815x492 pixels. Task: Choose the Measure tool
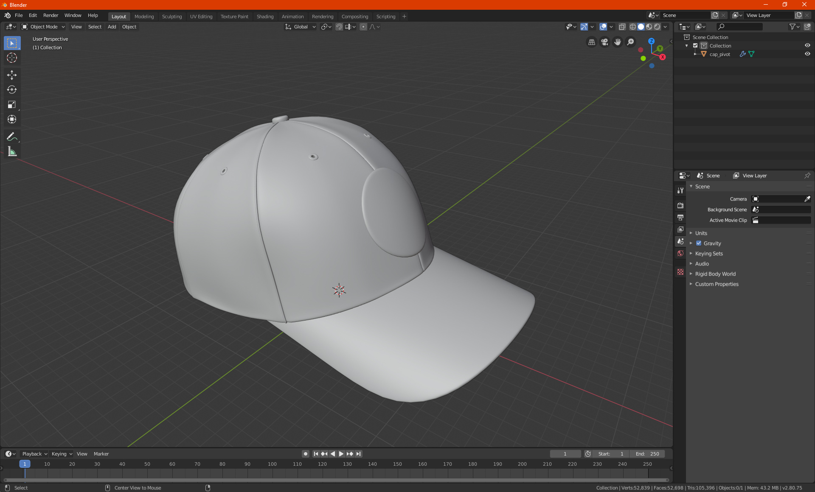tap(12, 151)
